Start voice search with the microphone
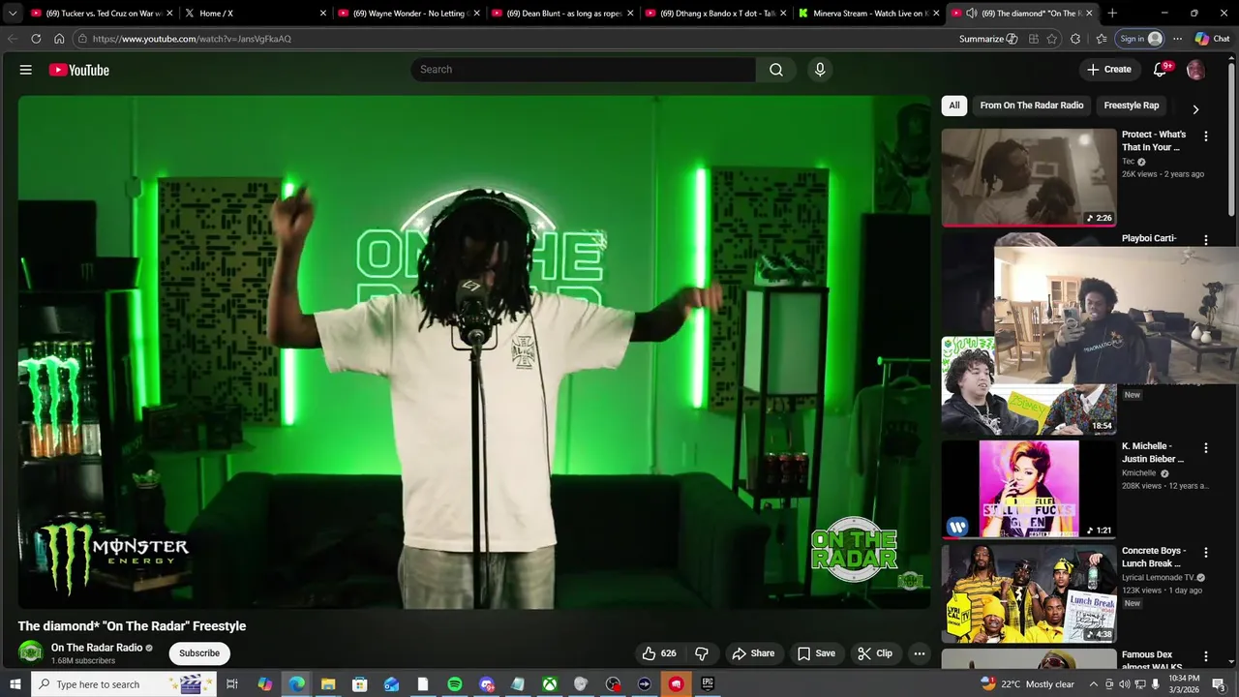The height and width of the screenshot is (697, 1239). click(820, 70)
